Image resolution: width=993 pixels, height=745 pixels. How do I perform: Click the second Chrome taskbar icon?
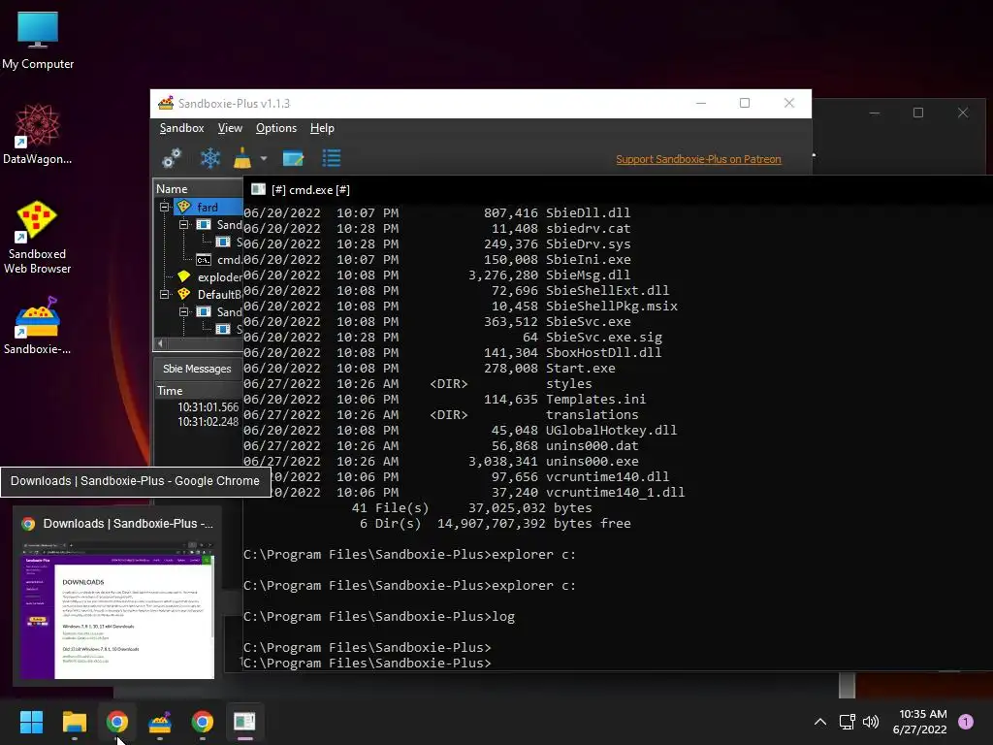tap(202, 722)
